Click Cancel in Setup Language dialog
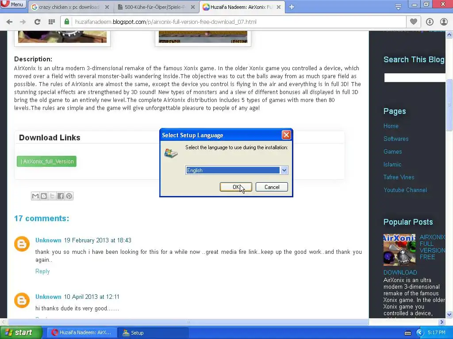 coord(272,187)
